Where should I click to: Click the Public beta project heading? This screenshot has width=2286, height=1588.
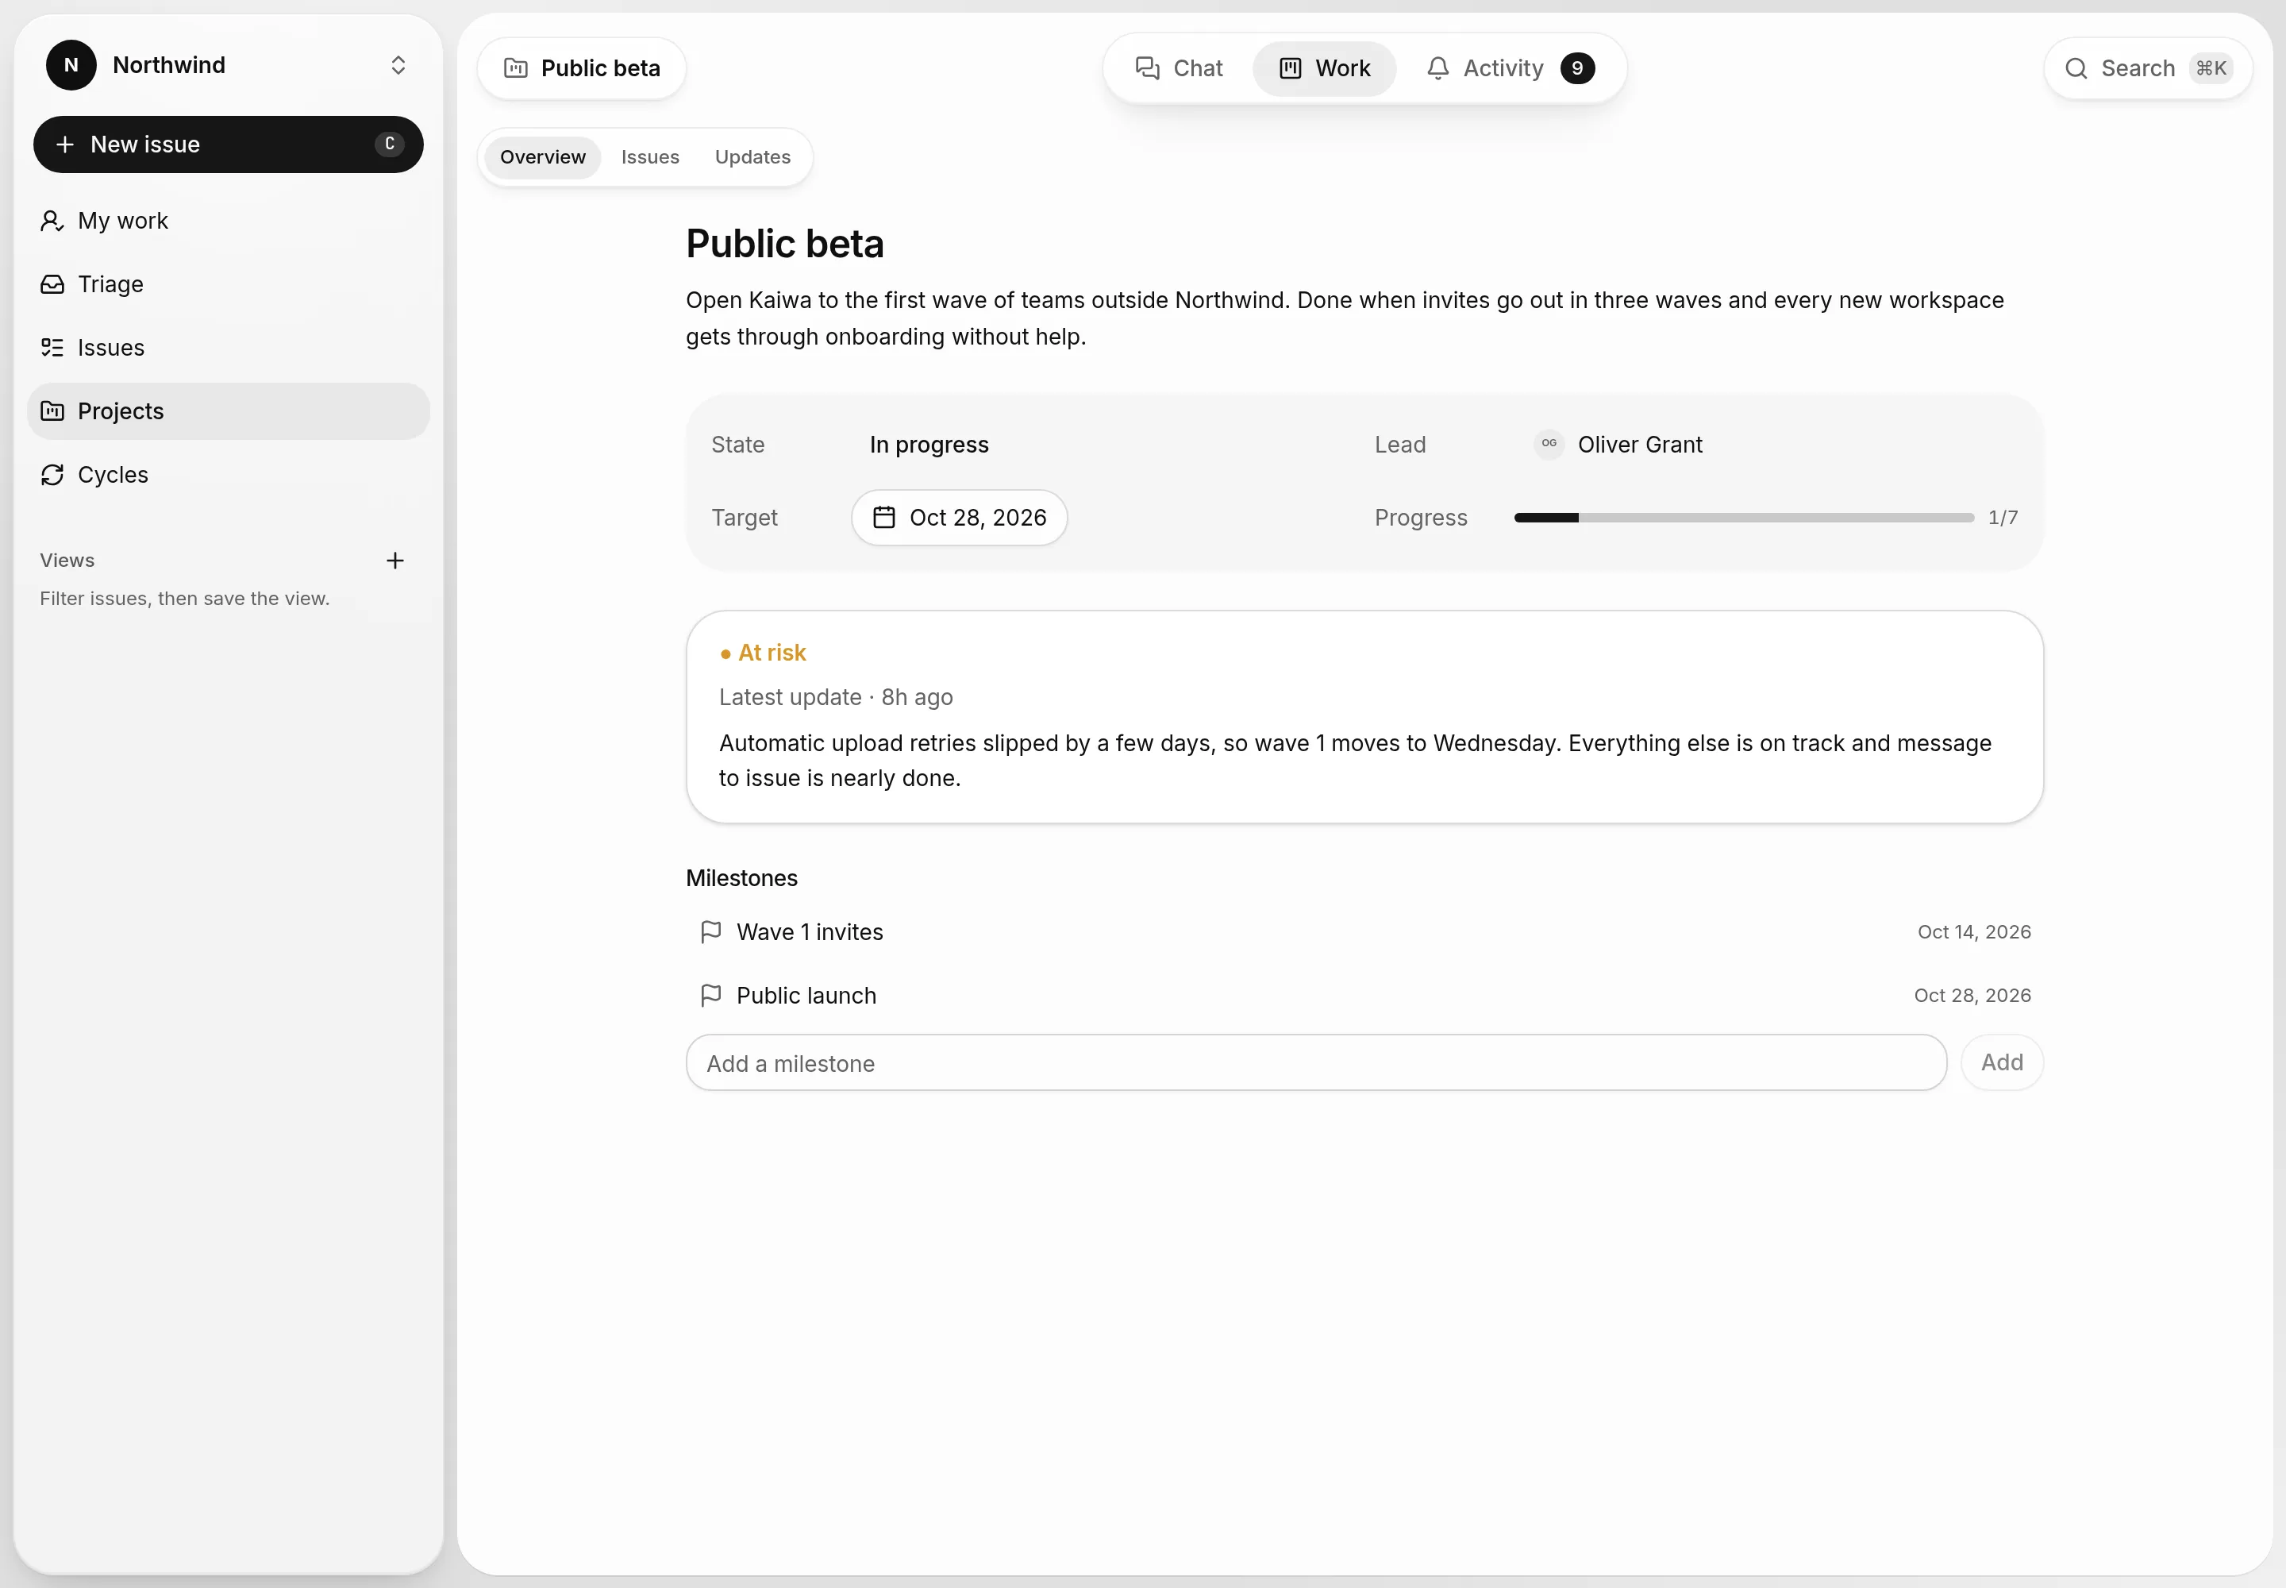(x=785, y=244)
